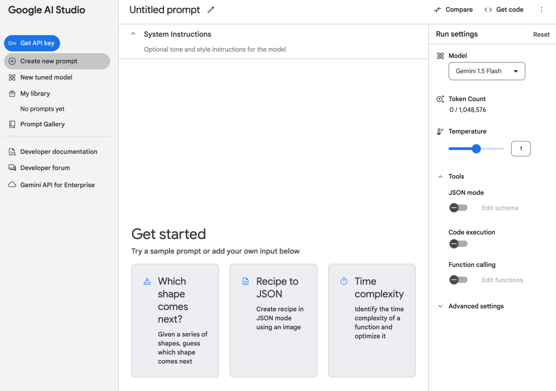The height and width of the screenshot is (391, 556).
Task: Click the key icon in Get API key
Action: (x=13, y=43)
